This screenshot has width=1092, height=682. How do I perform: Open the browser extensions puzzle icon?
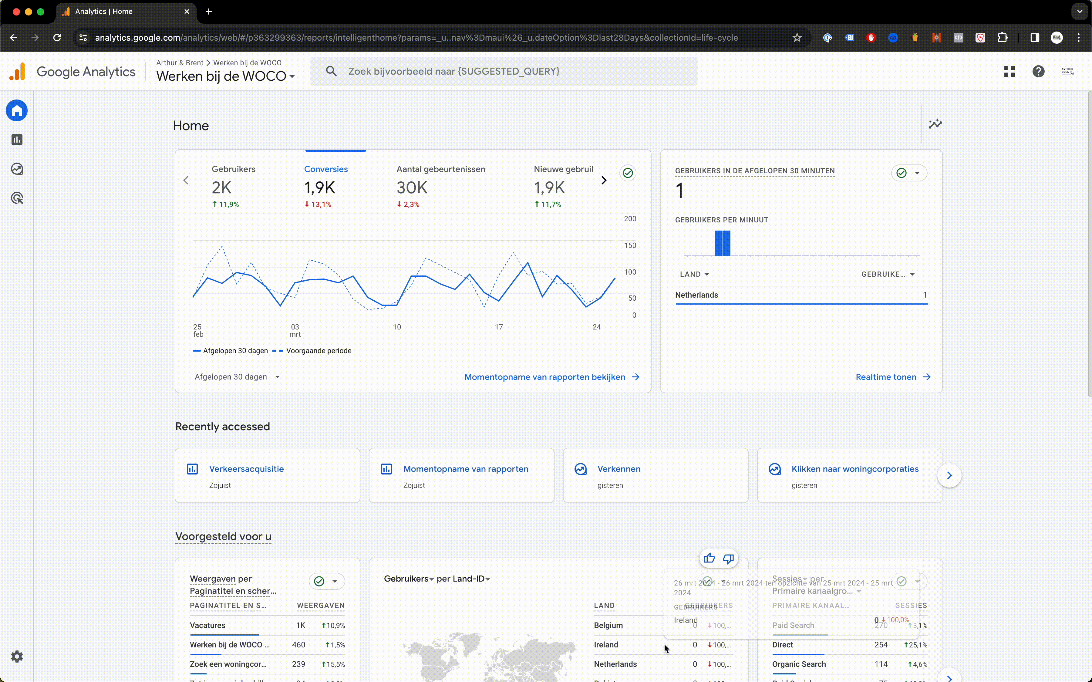pos(1002,38)
